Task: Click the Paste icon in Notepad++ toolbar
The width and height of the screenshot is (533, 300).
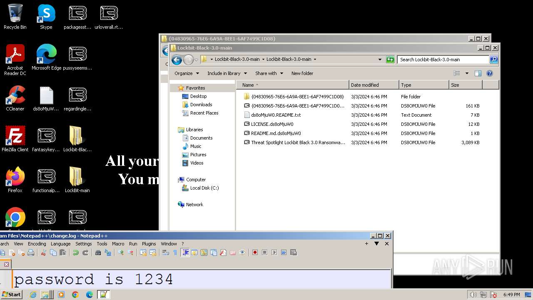Action: pyautogui.click(x=63, y=252)
